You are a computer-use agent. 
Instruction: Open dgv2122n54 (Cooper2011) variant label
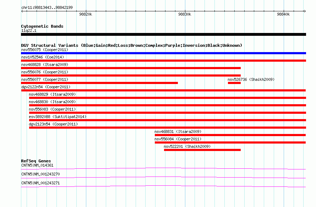[x=46, y=87]
